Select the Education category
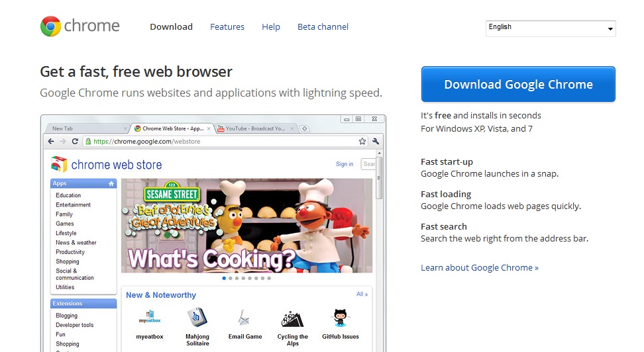Screen dimensions: 644x352 [68, 195]
